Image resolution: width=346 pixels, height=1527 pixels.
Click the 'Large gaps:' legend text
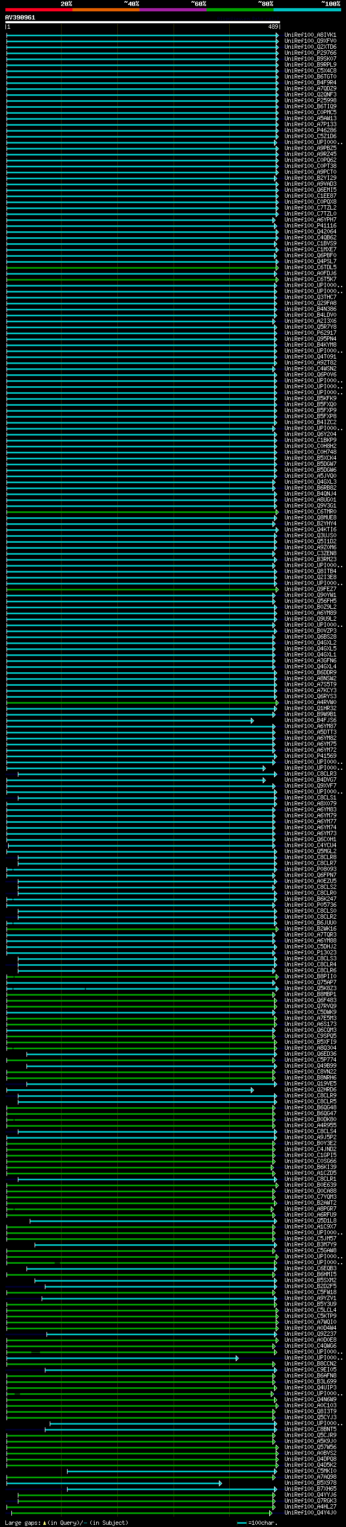point(23,1523)
